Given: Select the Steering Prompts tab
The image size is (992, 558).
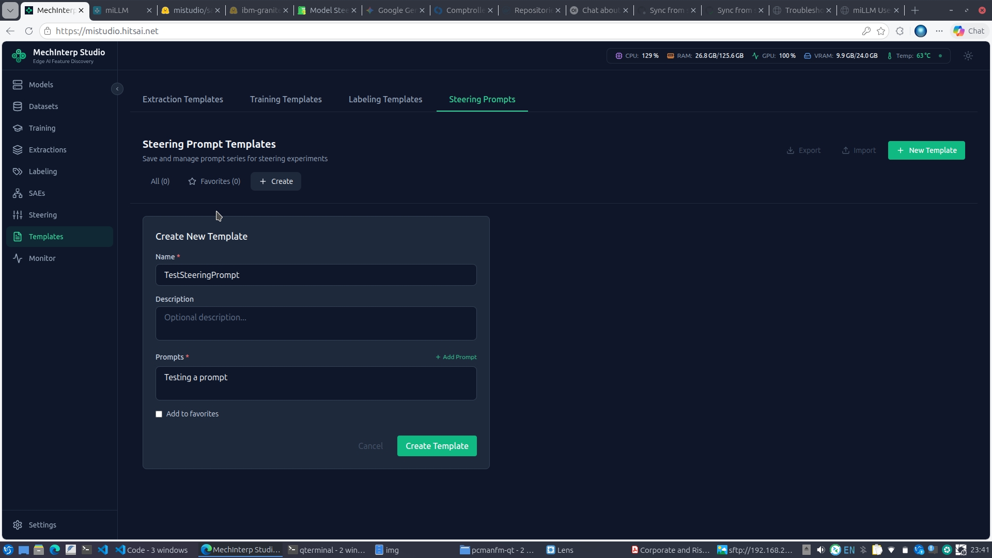Looking at the screenshot, I should point(482,99).
